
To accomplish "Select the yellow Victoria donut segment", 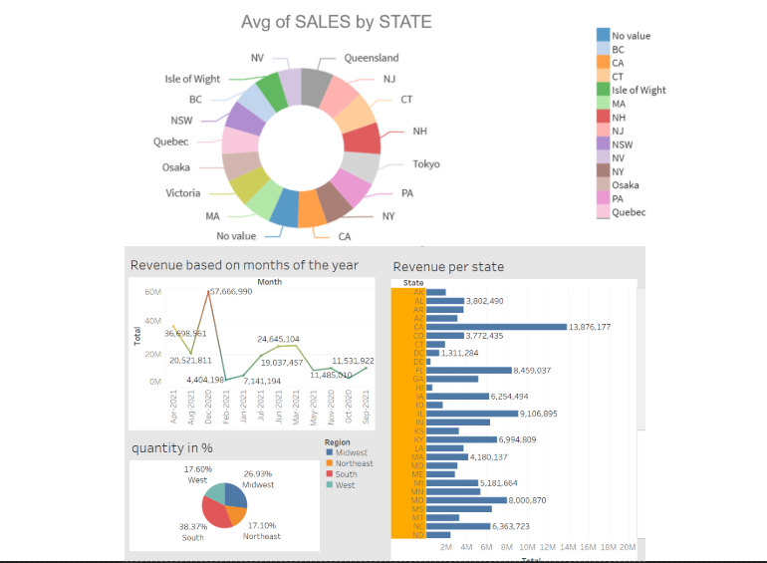I will (x=246, y=186).
